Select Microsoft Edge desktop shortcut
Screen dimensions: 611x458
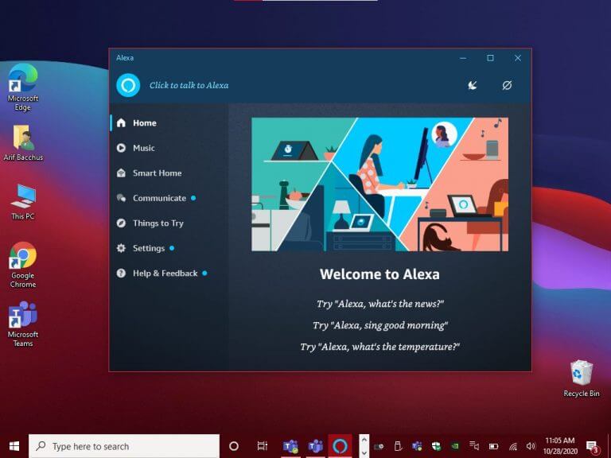pos(22,87)
